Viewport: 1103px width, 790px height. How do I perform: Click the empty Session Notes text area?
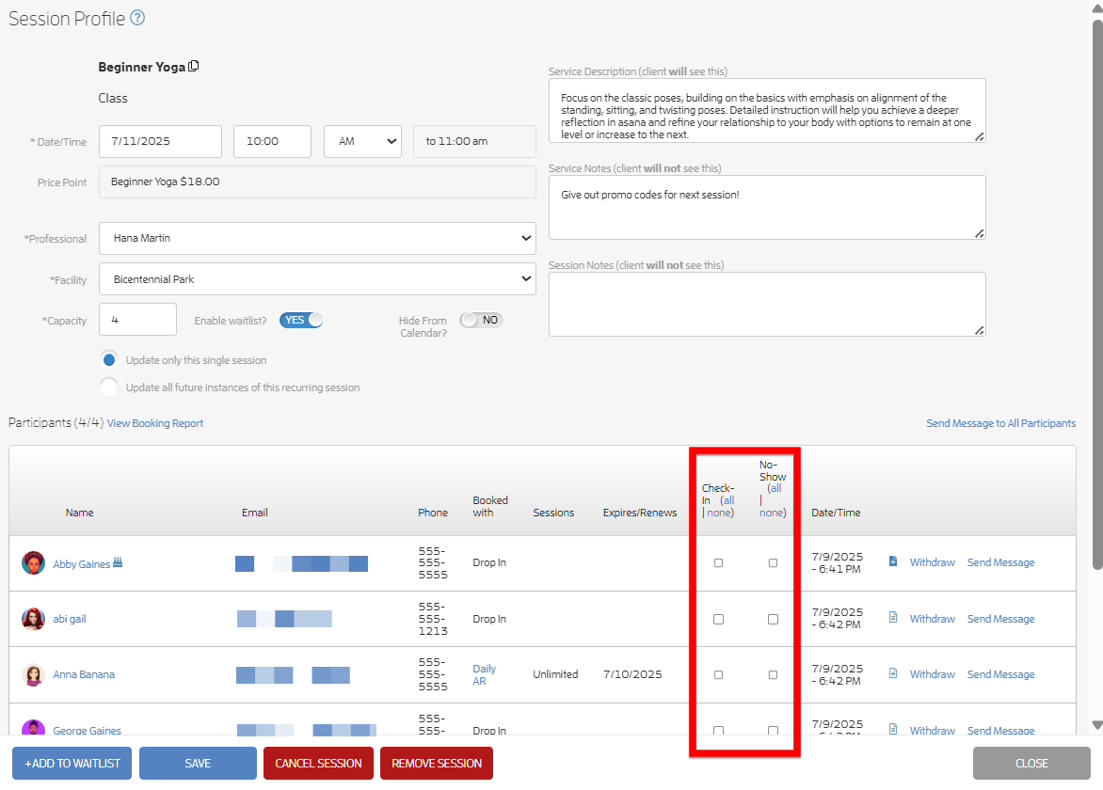point(767,305)
